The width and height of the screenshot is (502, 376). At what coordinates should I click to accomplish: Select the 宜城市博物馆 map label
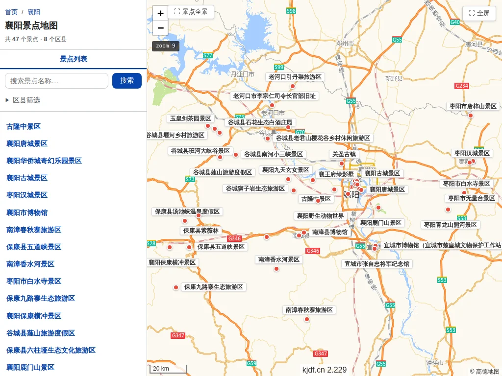point(442,245)
